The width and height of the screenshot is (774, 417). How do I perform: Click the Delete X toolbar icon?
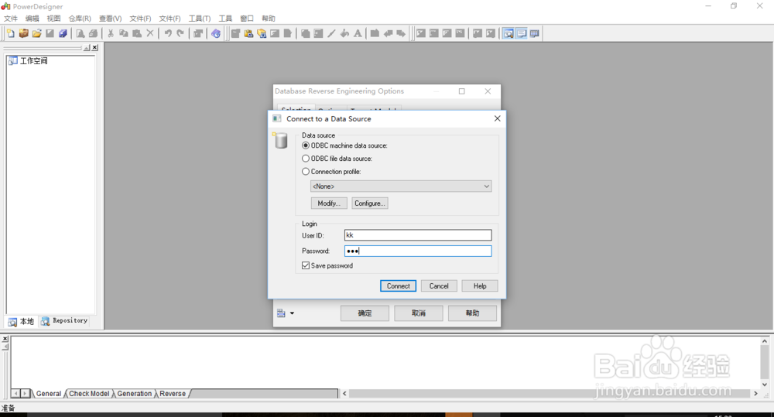click(x=150, y=33)
